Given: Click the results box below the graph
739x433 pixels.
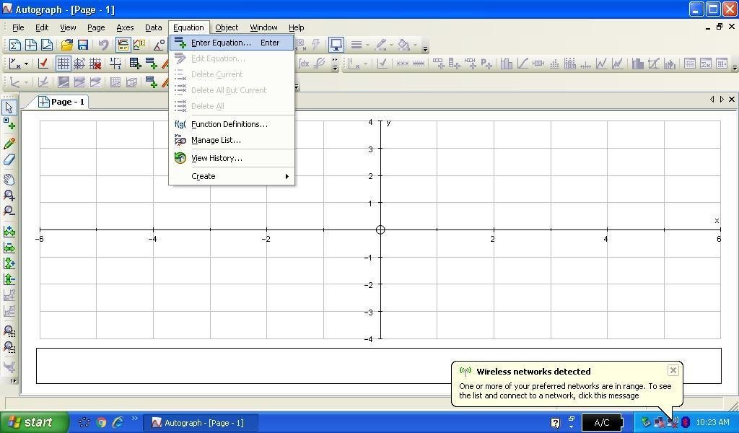Looking at the screenshot, I should (378, 366).
